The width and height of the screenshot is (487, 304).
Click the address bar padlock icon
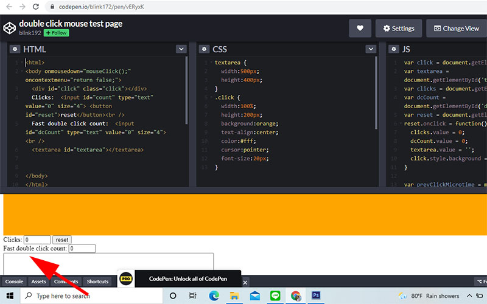pyautogui.click(x=52, y=7)
